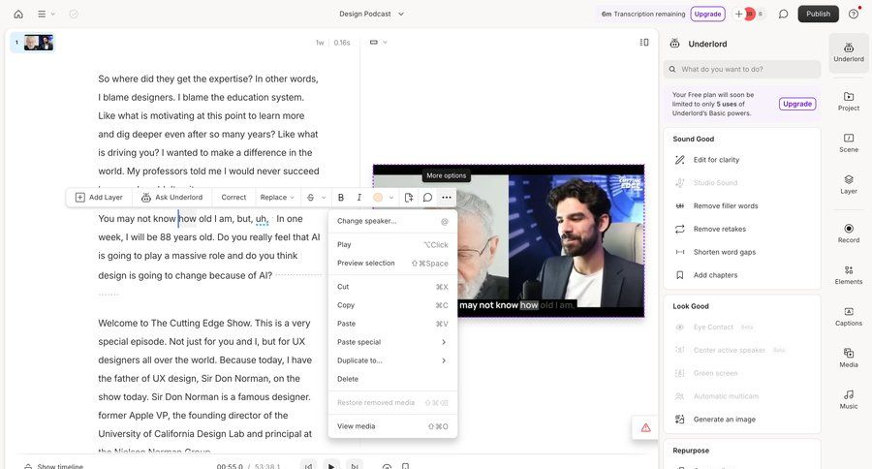Click the Record icon in sidebar
This screenshot has width=872, height=469.
click(849, 234)
